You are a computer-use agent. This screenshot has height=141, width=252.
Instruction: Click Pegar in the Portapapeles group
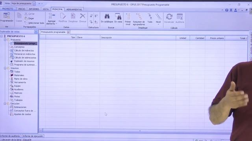29,18
